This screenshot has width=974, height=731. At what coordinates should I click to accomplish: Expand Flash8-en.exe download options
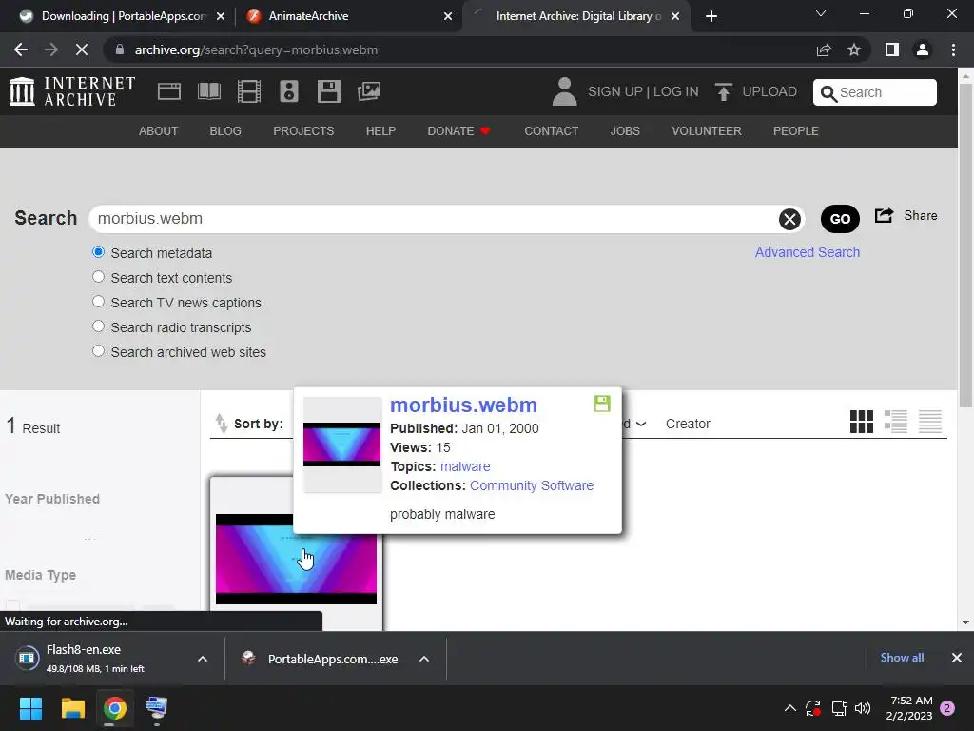pyautogui.click(x=203, y=659)
